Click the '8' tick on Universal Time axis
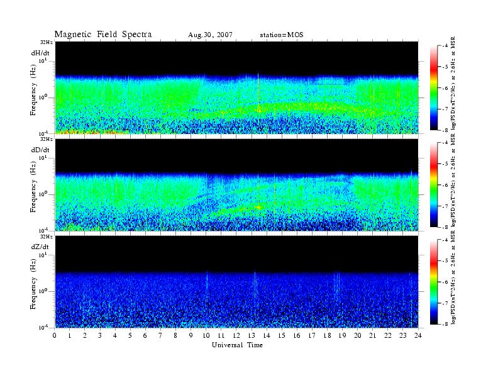Screen dimensions: 498x385 point(176,335)
